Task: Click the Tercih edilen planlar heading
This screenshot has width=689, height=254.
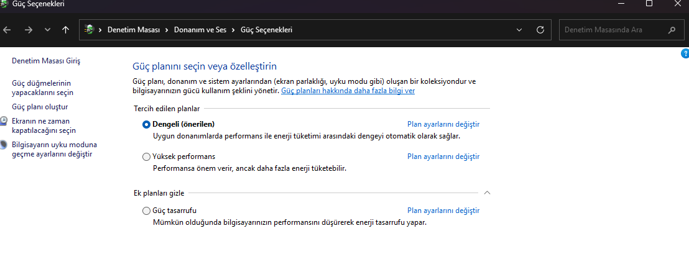Action: 167,108
